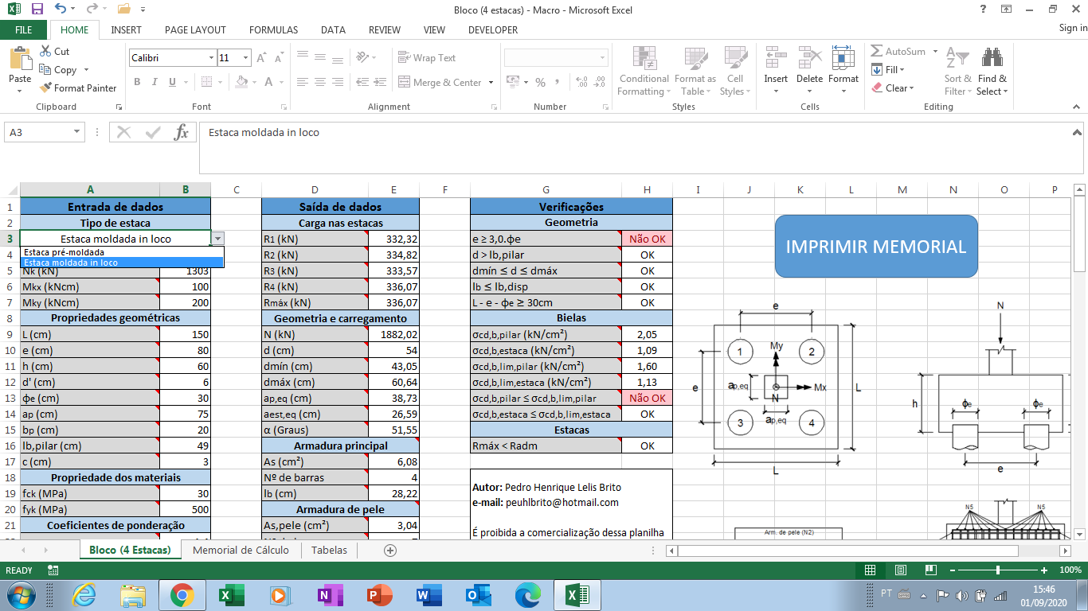Apply comma style number format
This screenshot has height=611, width=1088.
pos(558,82)
